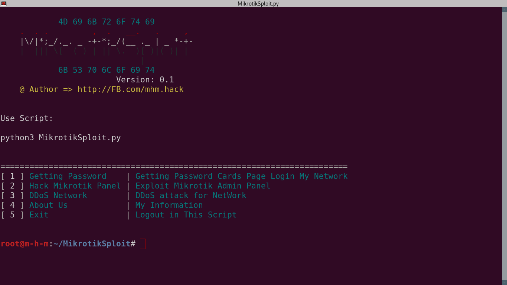The width and height of the screenshot is (507, 285).
Task: Click the 'About Us' option text
Action: pyautogui.click(x=49, y=205)
